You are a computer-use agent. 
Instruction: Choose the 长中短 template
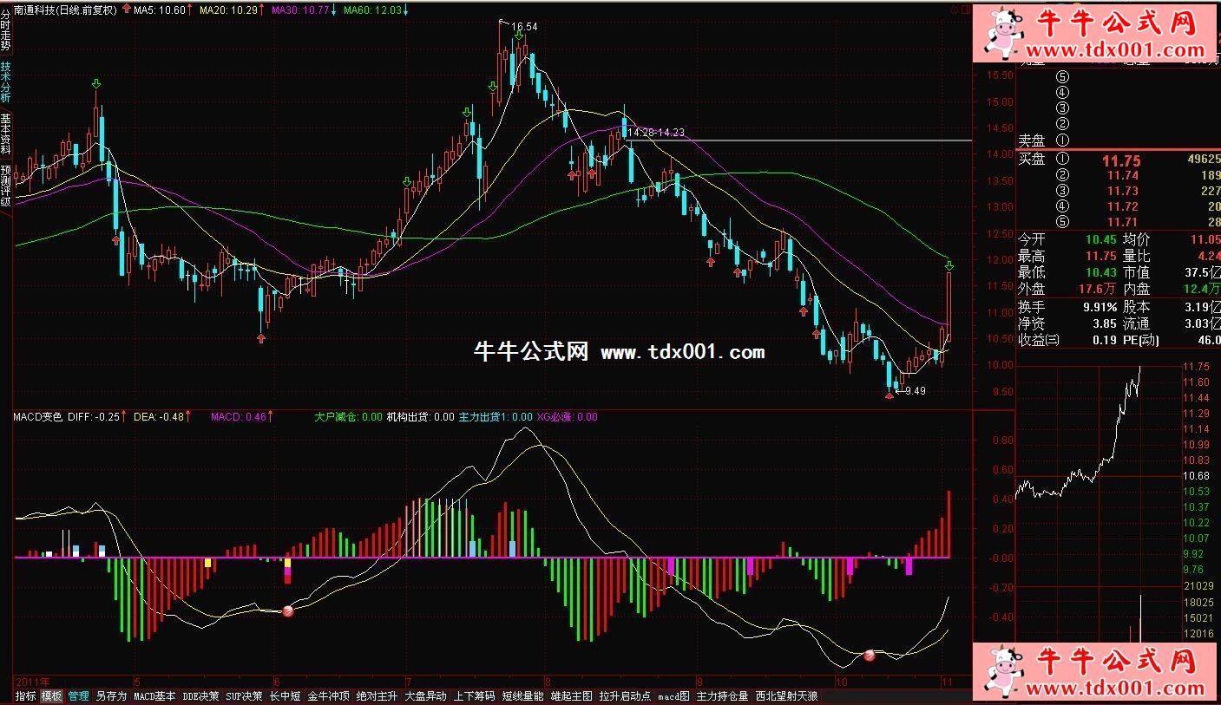point(285,695)
